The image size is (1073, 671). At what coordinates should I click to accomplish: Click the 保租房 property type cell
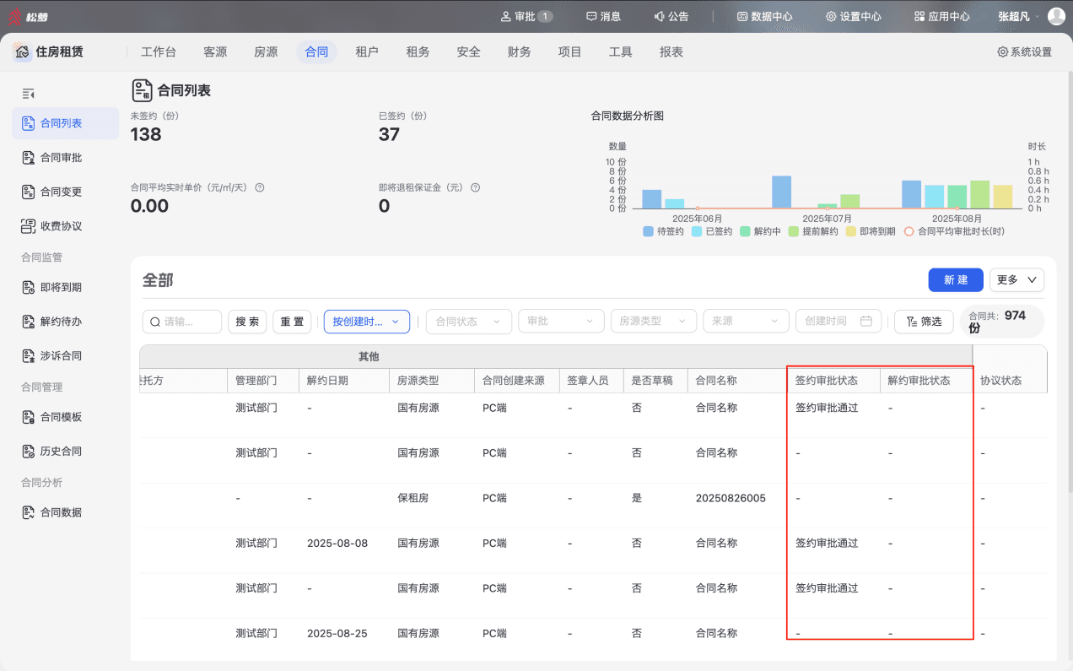tap(413, 498)
